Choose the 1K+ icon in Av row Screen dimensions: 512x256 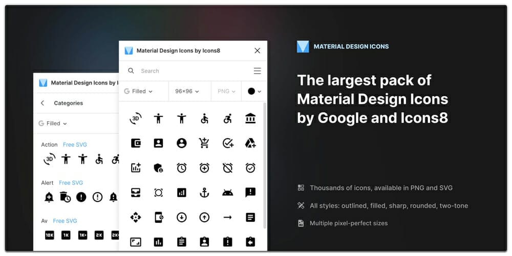point(82,235)
